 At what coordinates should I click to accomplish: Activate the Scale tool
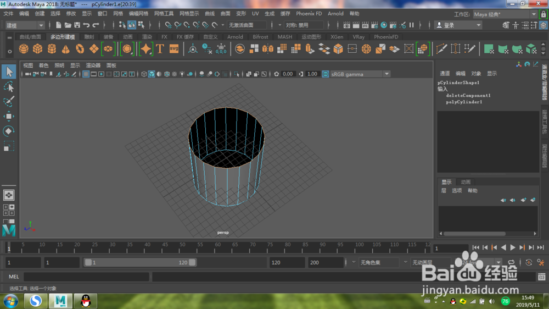[x=9, y=146]
